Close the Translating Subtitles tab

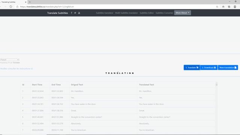coord(25,2)
